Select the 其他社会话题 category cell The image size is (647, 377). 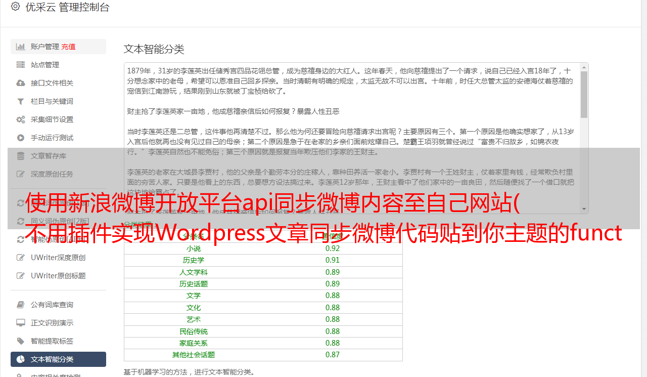pos(194,355)
